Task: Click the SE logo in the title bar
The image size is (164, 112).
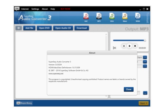Action: tap(17, 9)
